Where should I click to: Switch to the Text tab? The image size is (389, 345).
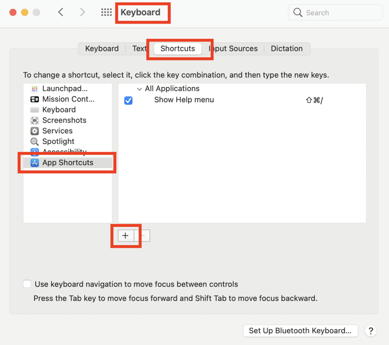pyautogui.click(x=139, y=48)
